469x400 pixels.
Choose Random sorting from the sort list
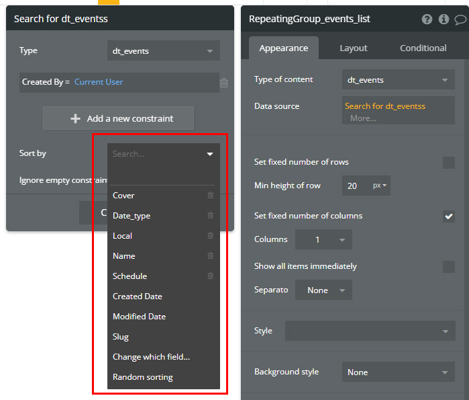point(143,377)
